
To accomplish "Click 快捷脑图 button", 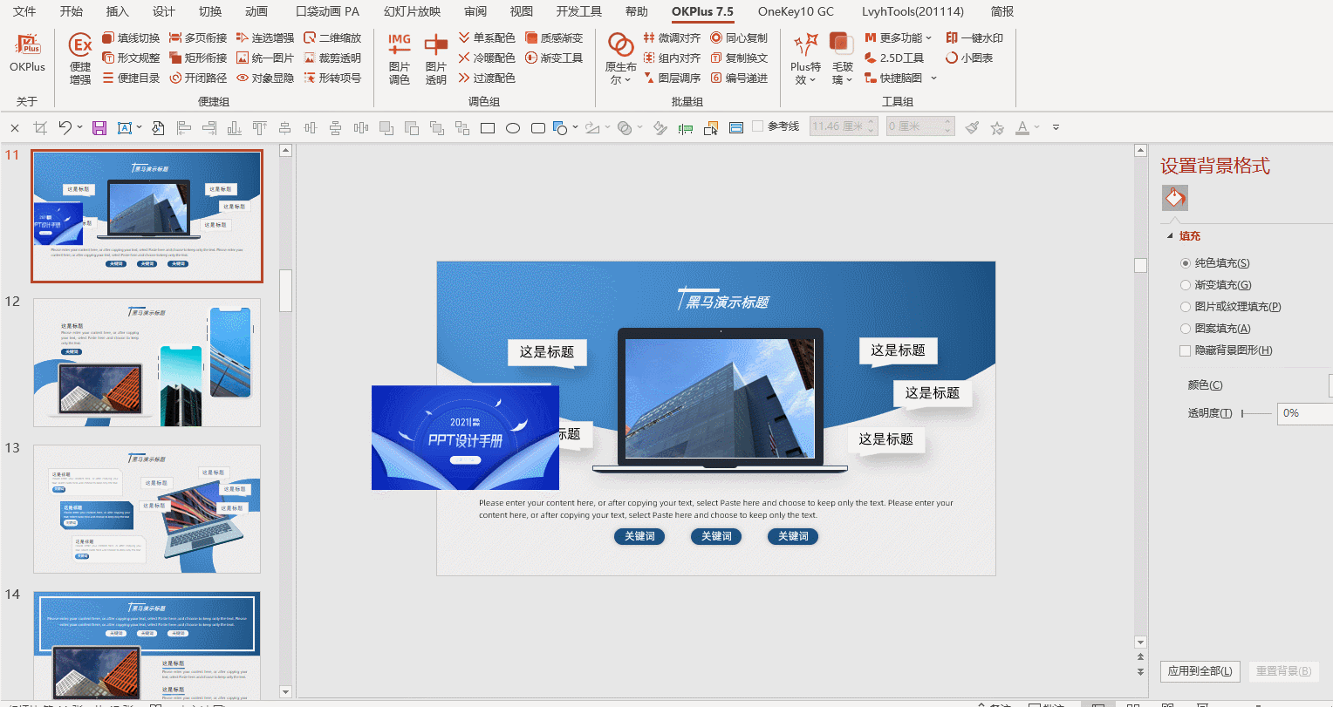I will (x=893, y=78).
